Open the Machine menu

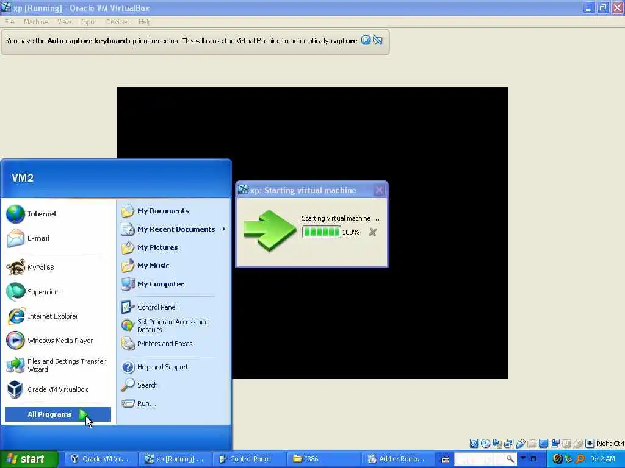36,22
